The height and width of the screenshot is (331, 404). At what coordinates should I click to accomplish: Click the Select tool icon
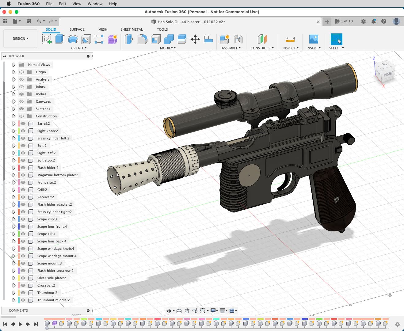[336, 39]
